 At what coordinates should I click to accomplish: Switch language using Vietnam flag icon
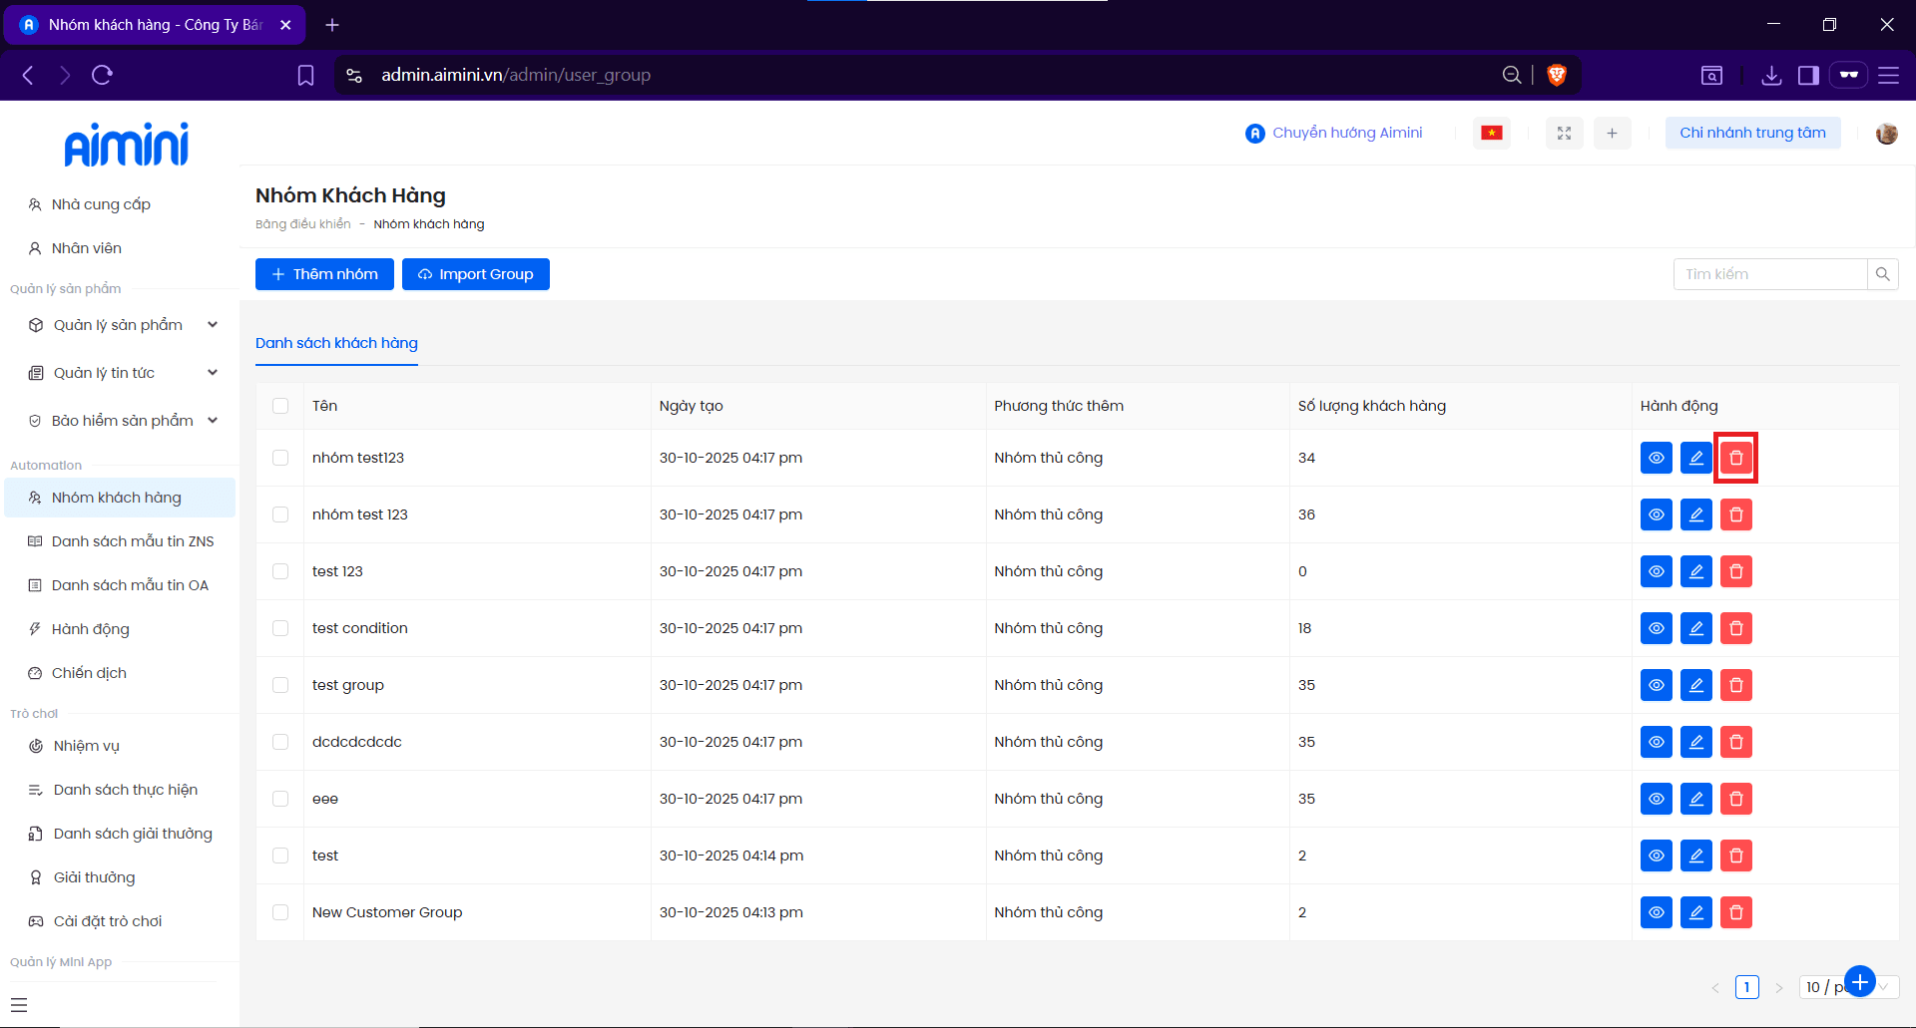(x=1491, y=133)
